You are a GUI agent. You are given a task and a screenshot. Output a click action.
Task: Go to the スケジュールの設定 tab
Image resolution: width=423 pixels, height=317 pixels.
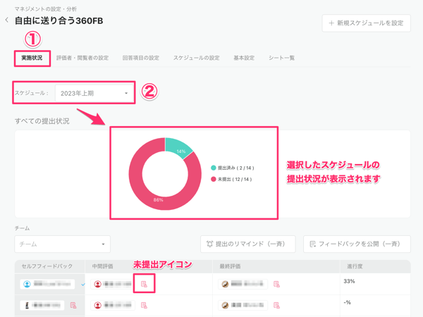196,58
